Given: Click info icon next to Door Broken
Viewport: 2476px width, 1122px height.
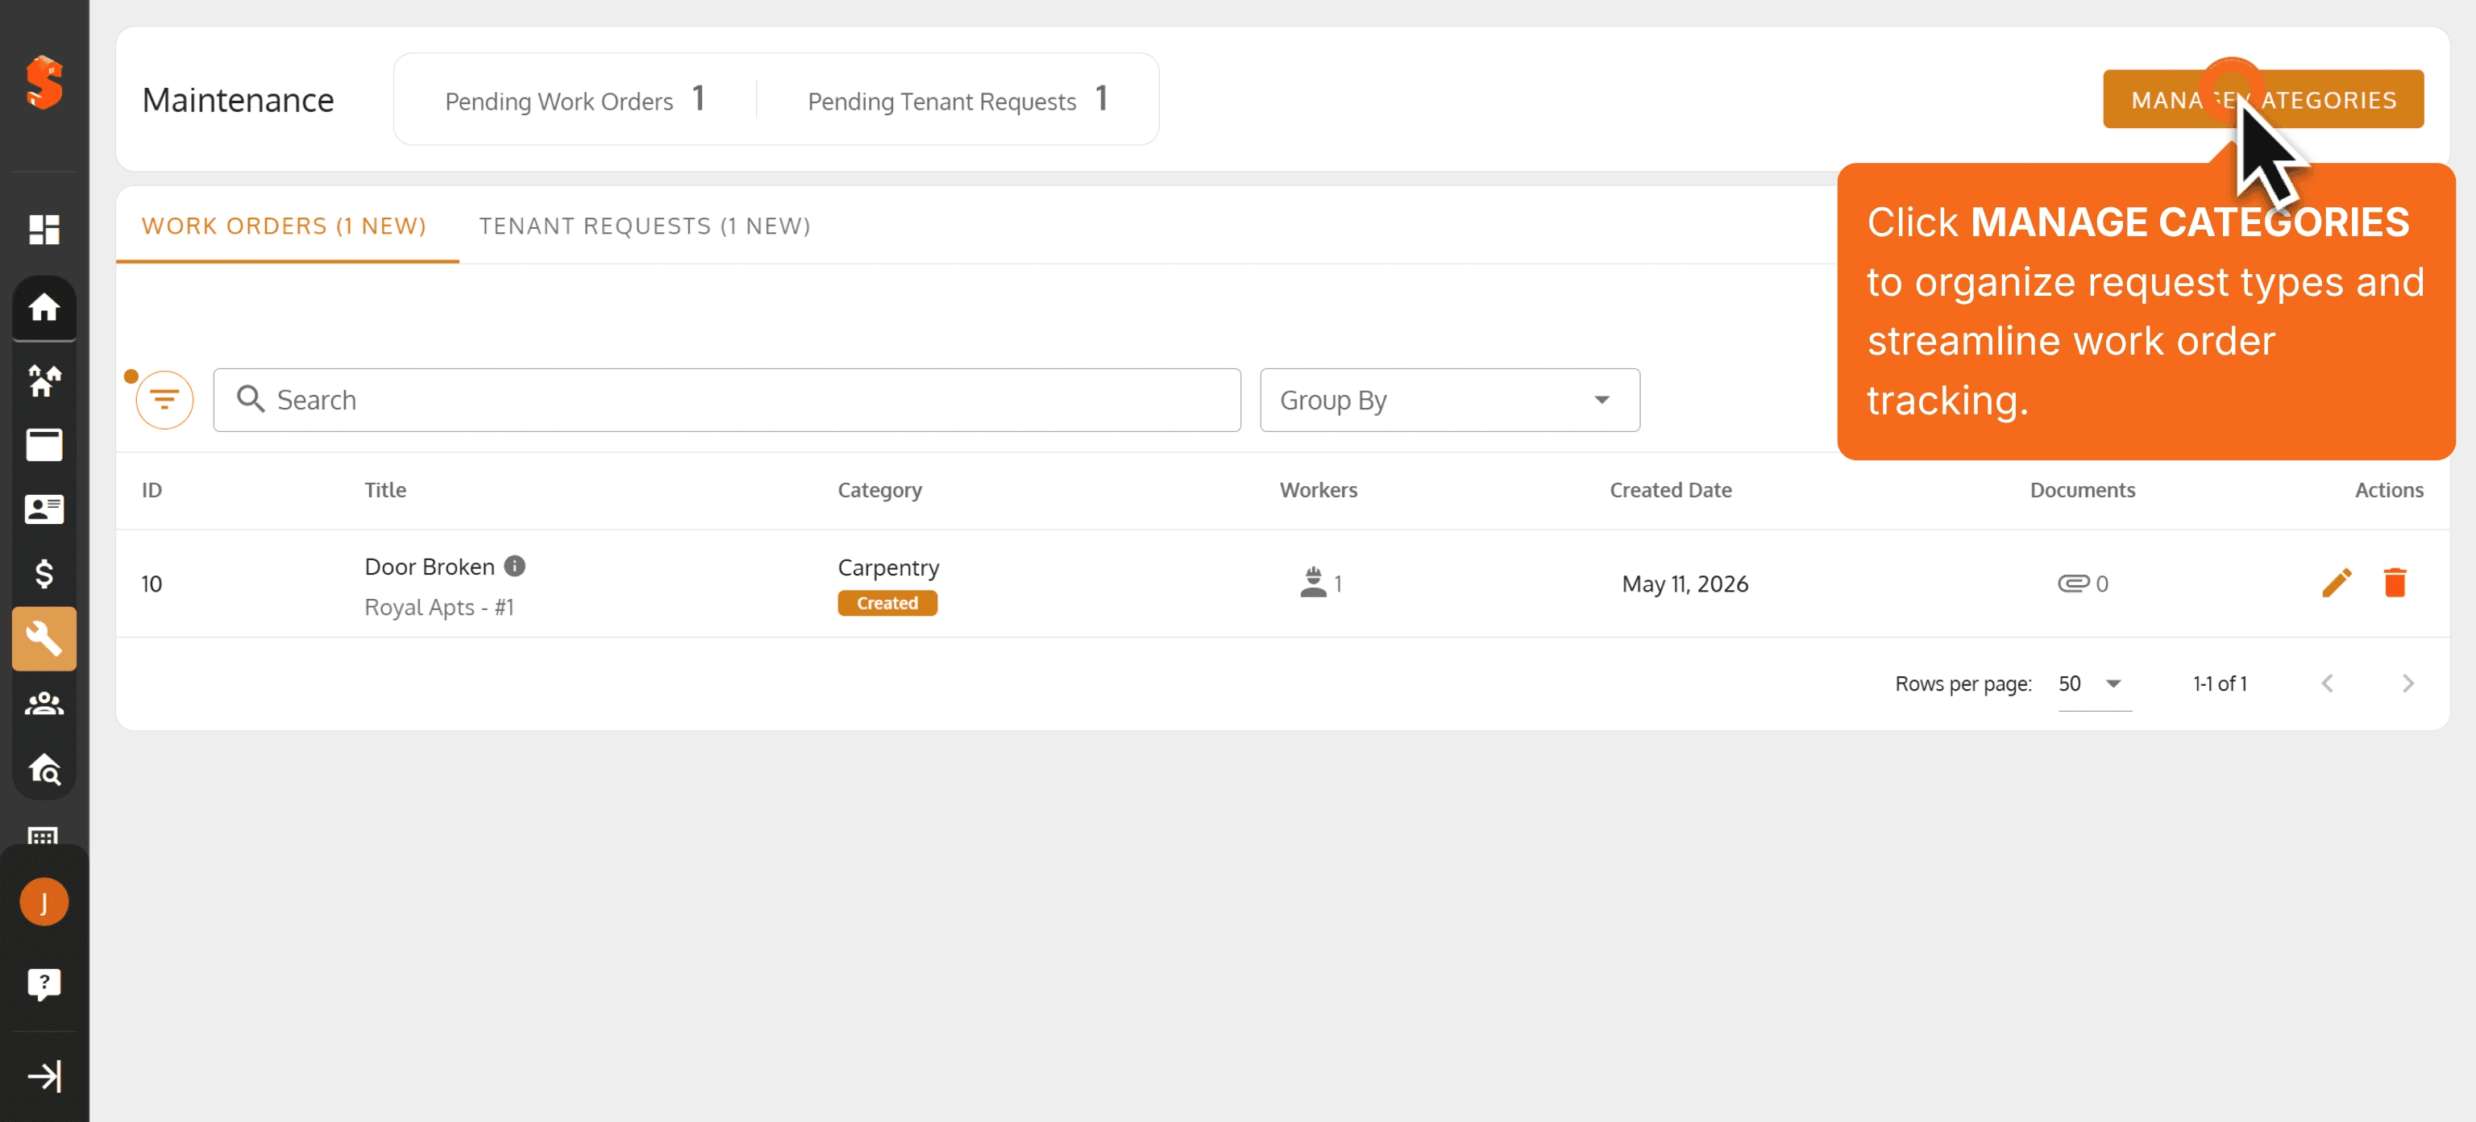Looking at the screenshot, I should tap(514, 565).
